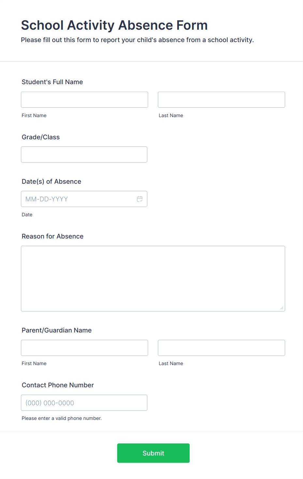Click the First Name helper label under student name

[x=34, y=115]
